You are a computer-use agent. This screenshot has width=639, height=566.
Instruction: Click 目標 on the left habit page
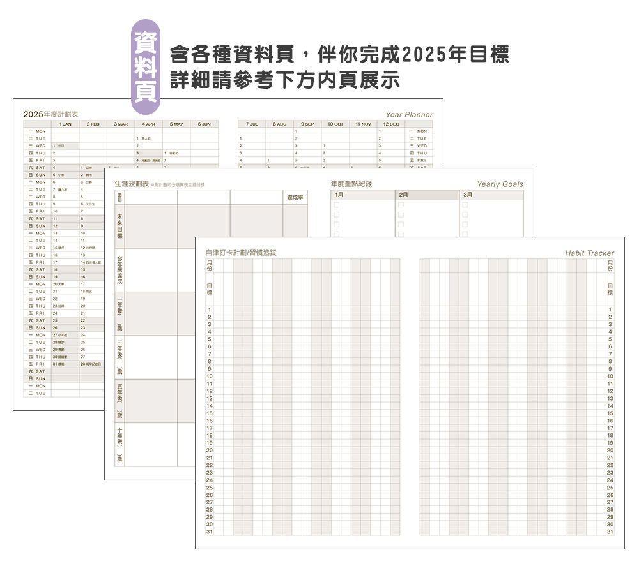click(x=210, y=289)
